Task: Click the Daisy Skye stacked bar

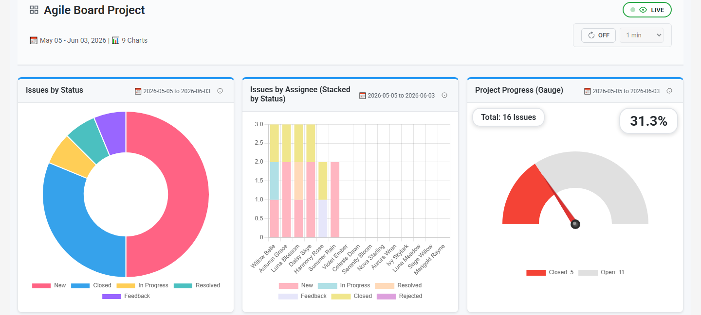Action: [x=310, y=181]
